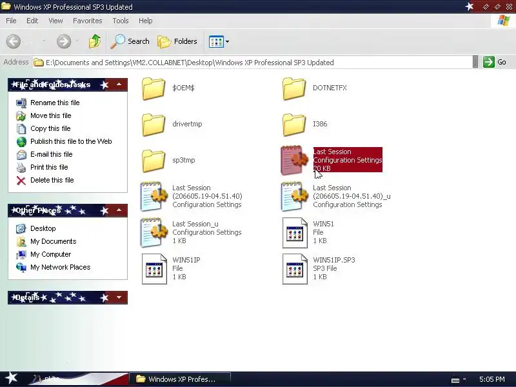The height and width of the screenshot is (387, 516).
Task: Open the Edit menu
Action: click(32, 21)
